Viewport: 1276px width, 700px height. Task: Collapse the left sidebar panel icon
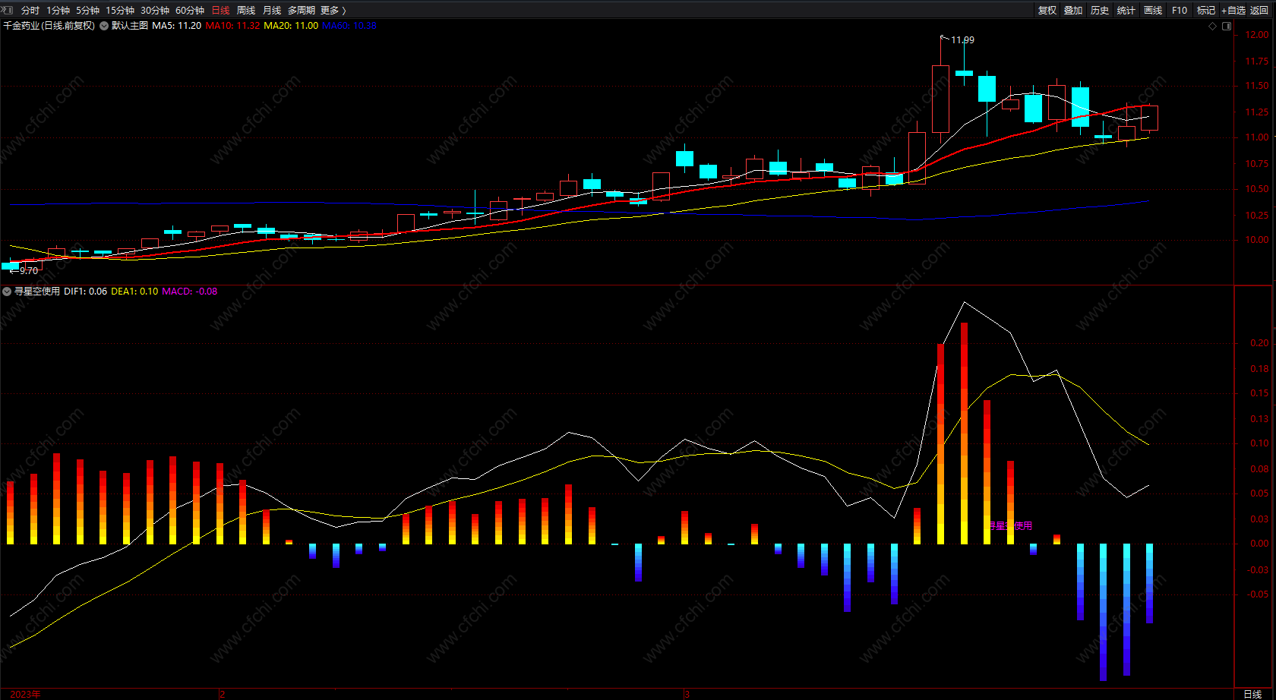[x=8, y=10]
